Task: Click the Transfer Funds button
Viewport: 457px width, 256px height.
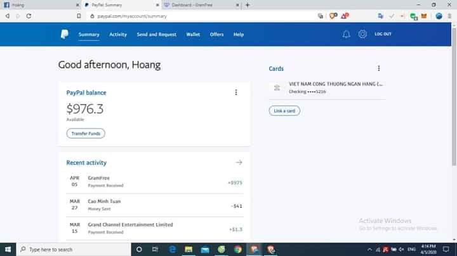Action: coord(86,134)
